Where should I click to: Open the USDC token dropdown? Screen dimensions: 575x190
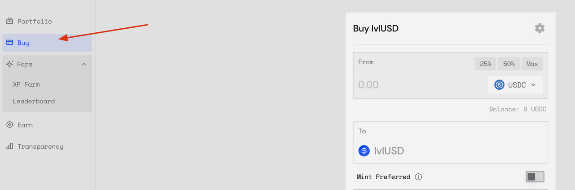click(x=515, y=85)
